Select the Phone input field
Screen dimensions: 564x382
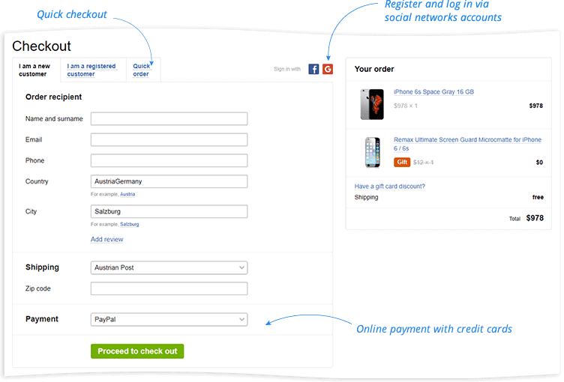click(169, 160)
